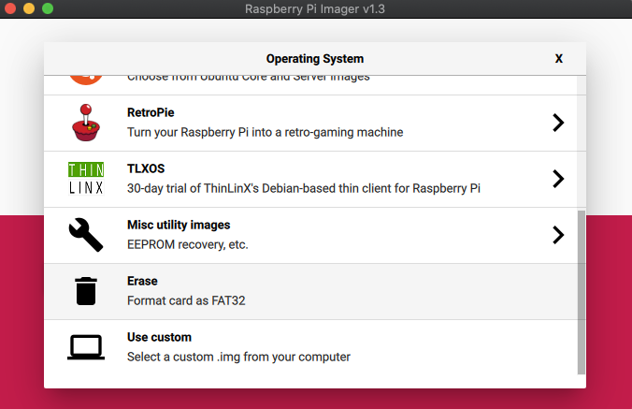Click the Operating System dialog header
This screenshot has height=409, width=632.
pos(314,58)
